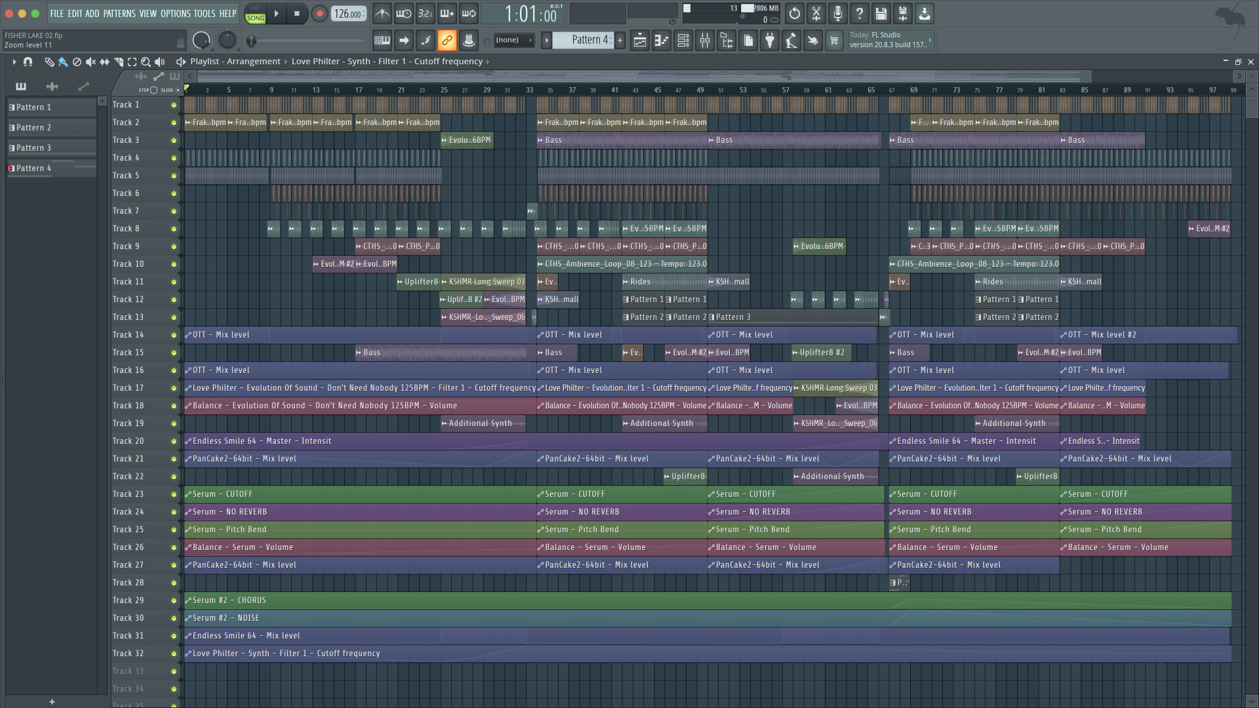Toggle overdub blend recording icon
Viewport: 1259px width, 708px height.
click(447, 13)
